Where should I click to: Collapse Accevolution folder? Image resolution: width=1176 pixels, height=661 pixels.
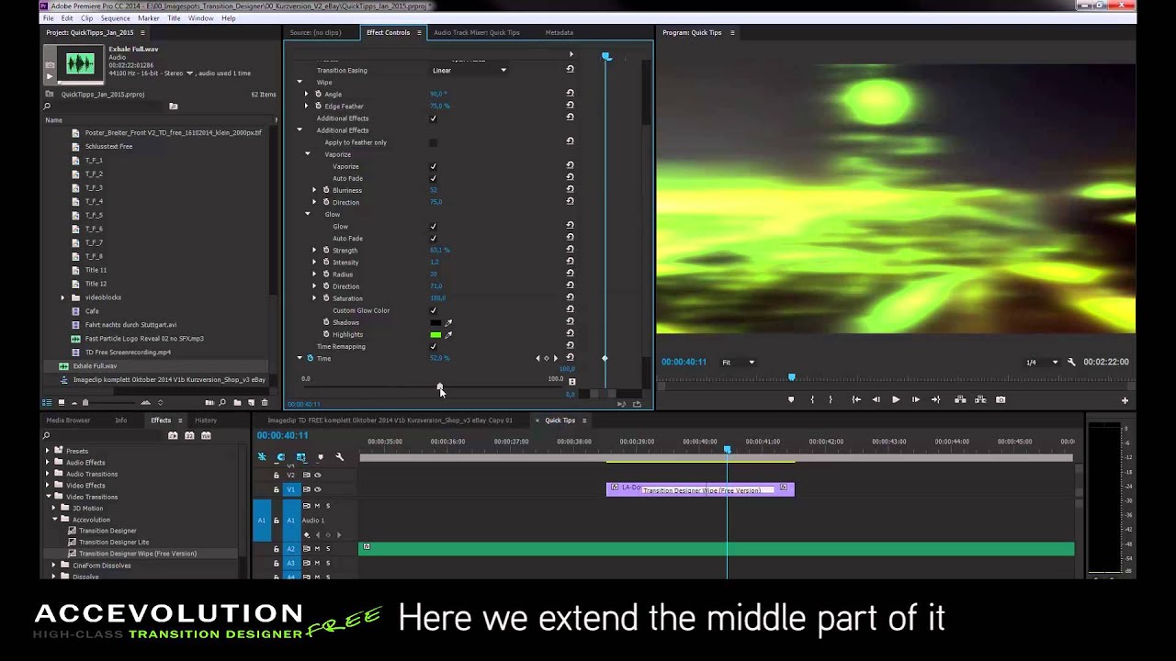click(x=54, y=520)
